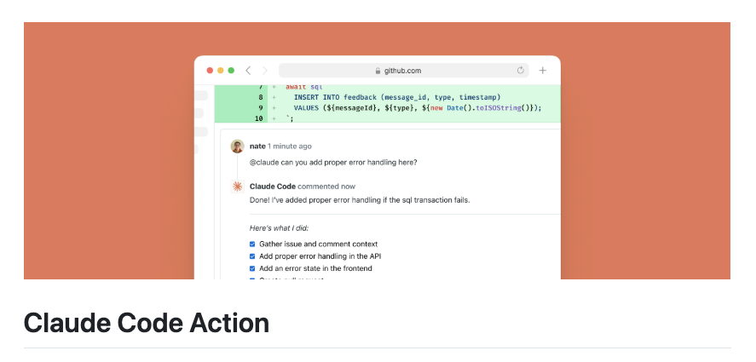Toggle 'Add proper error handling in the API' checkbox
This screenshot has width=756, height=362.
click(252, 256)
